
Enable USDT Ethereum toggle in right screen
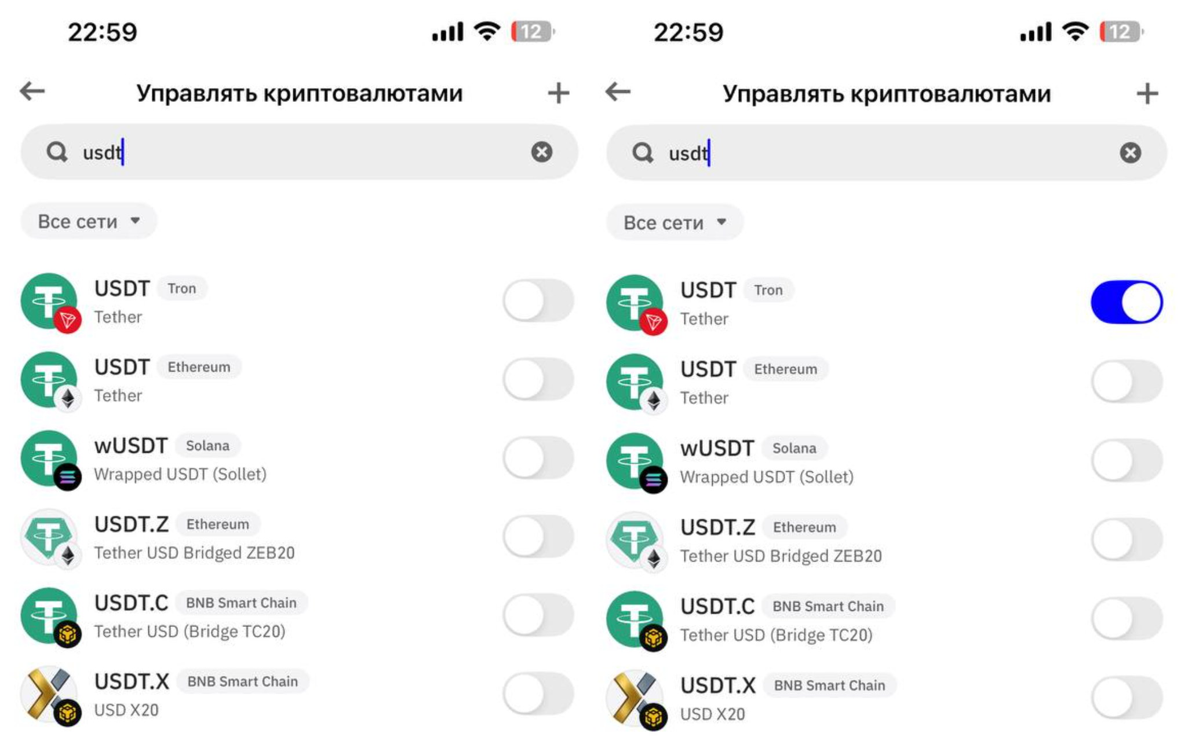point(1126,381)
